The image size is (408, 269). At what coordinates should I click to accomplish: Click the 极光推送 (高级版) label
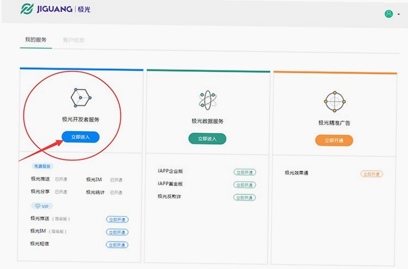click(50, 218)
